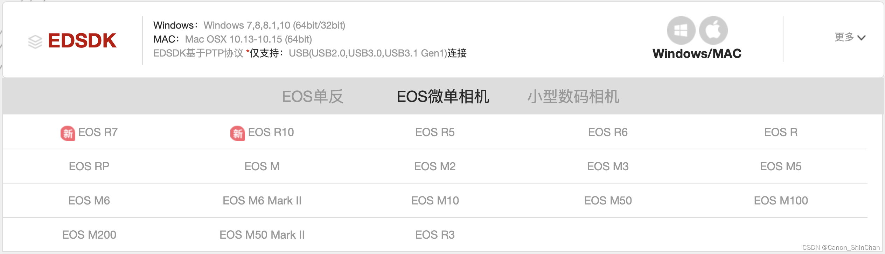Open the EOS RP entry
This screenshot has height=254, width=885.
89,167
